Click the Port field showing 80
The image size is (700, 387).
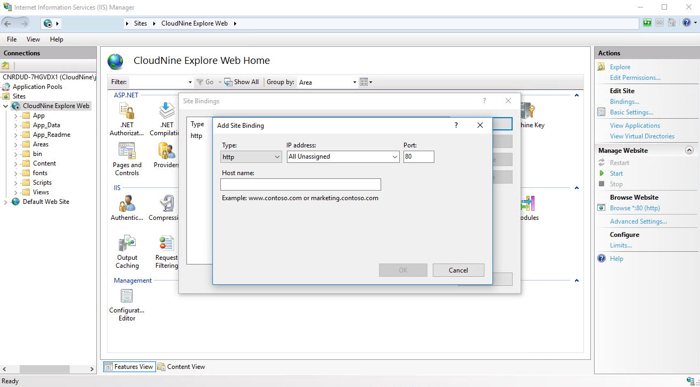[418, 157]
